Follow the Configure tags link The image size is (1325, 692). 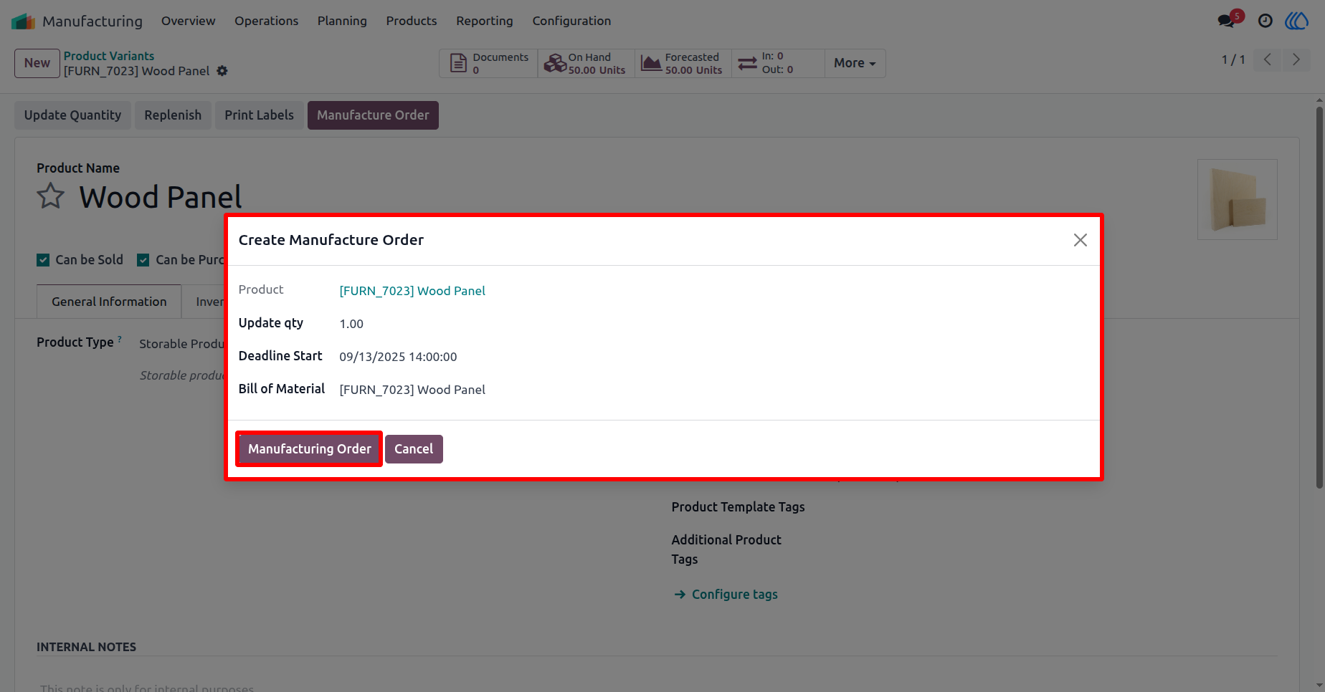click(x=726, y=595)
